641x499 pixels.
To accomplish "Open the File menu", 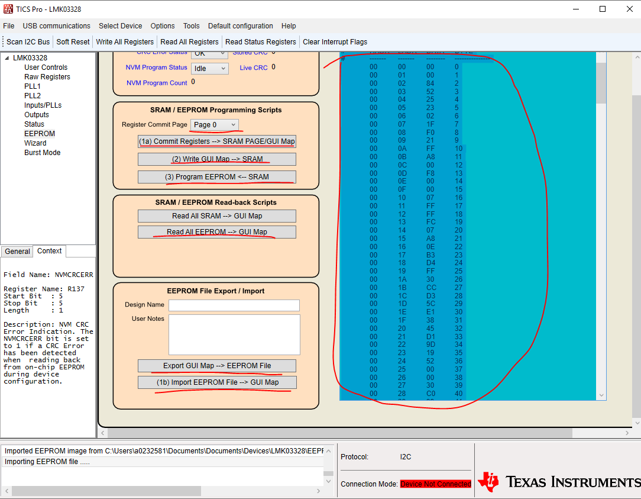I will click(x=9, y=26).
